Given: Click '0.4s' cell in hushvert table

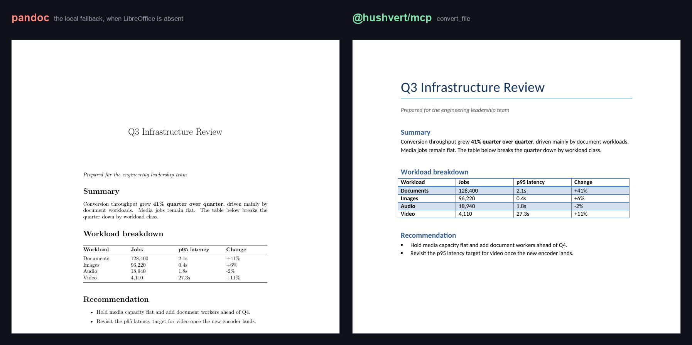Looking at the screenshot, I should tap(542, 198).
